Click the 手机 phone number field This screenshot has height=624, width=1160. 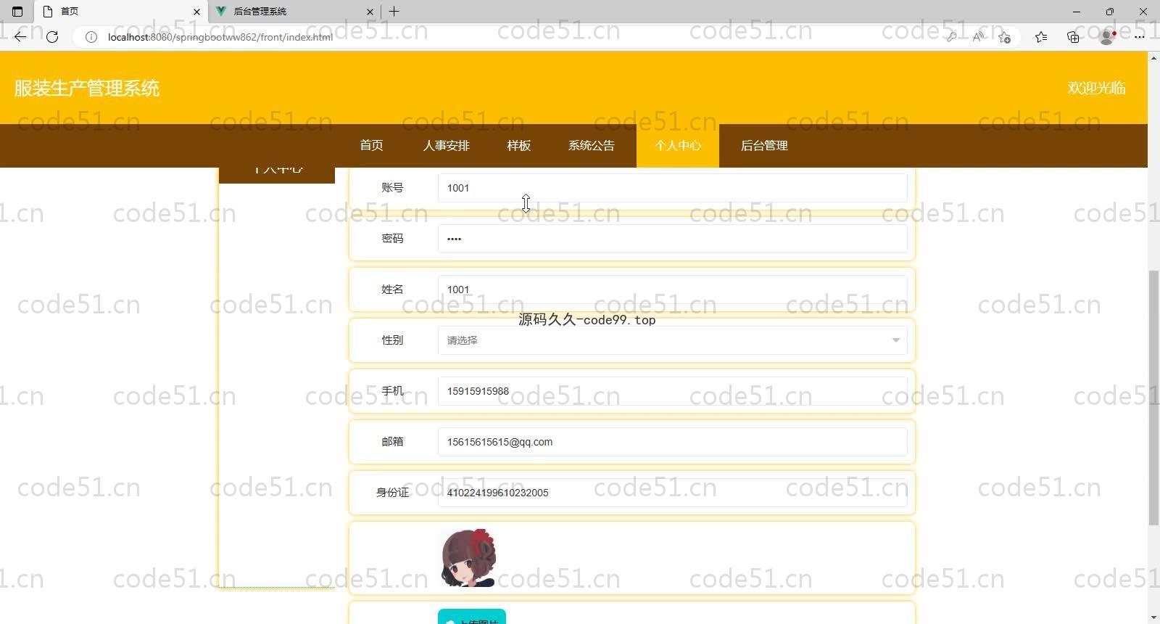pyautogui.click(x=672, y=391)
